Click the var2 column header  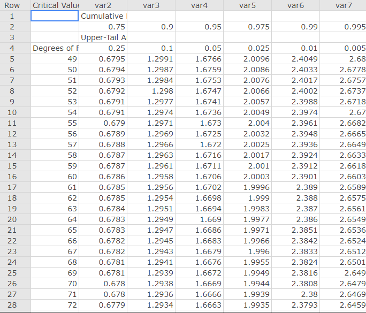click(102, 5)
